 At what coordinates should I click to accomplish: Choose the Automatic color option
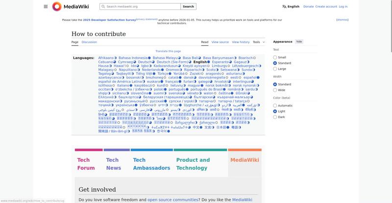(275, 105)
